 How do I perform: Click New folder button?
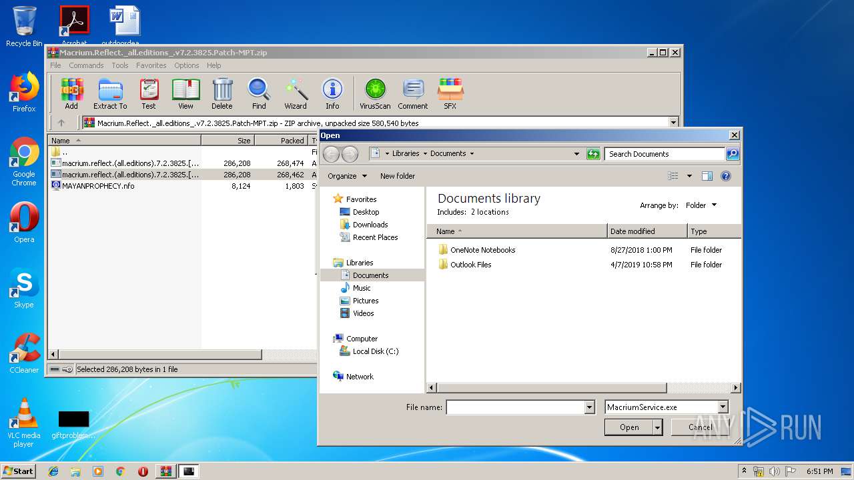point(398,176)
